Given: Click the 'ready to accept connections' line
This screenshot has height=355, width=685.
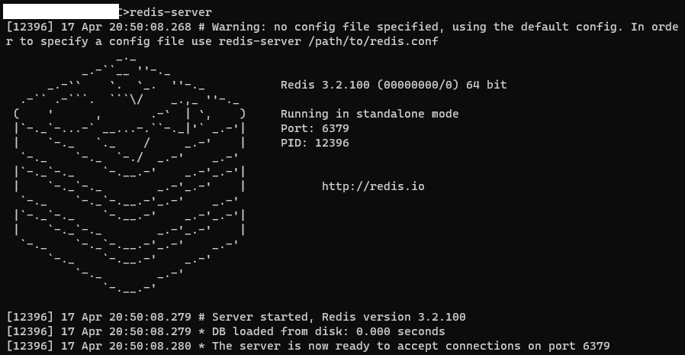Looking at the screenshot, I should (308, 347).
